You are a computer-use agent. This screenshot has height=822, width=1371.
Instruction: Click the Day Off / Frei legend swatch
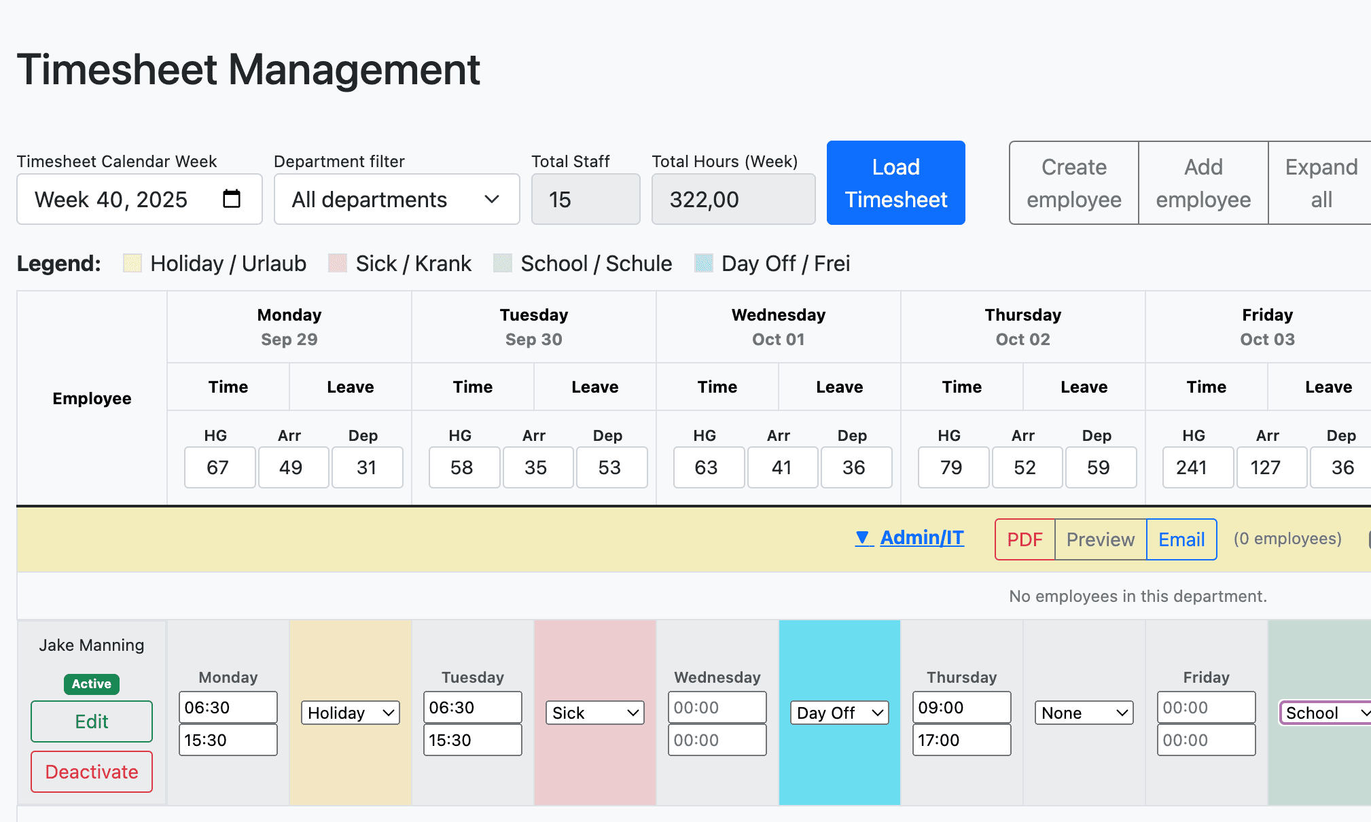click(704, 264)
